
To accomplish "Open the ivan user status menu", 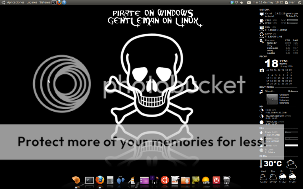I will [x=290, y=2].
